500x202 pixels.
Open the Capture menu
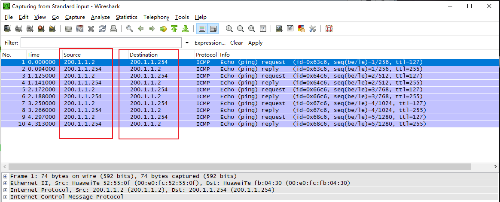[x=75, y=17]
